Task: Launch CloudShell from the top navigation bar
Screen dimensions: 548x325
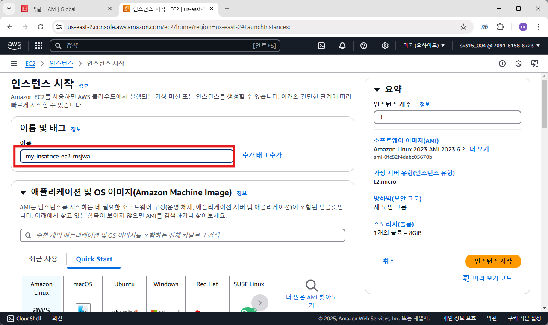Action: (x=322, y=46)
